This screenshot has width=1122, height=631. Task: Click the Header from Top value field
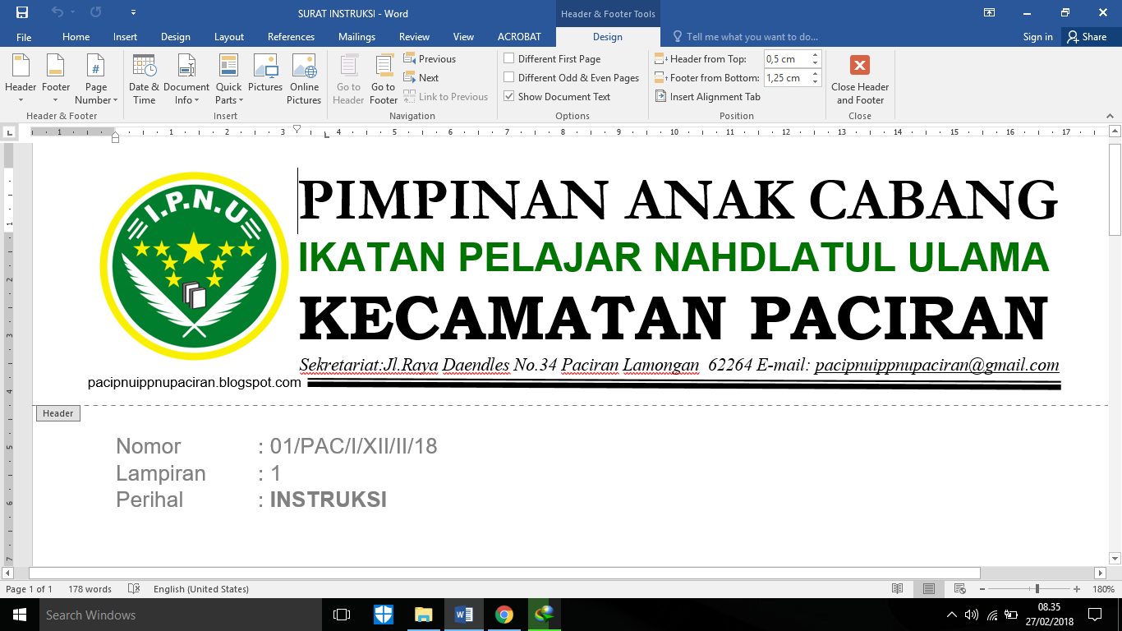[x=786, y=59]
